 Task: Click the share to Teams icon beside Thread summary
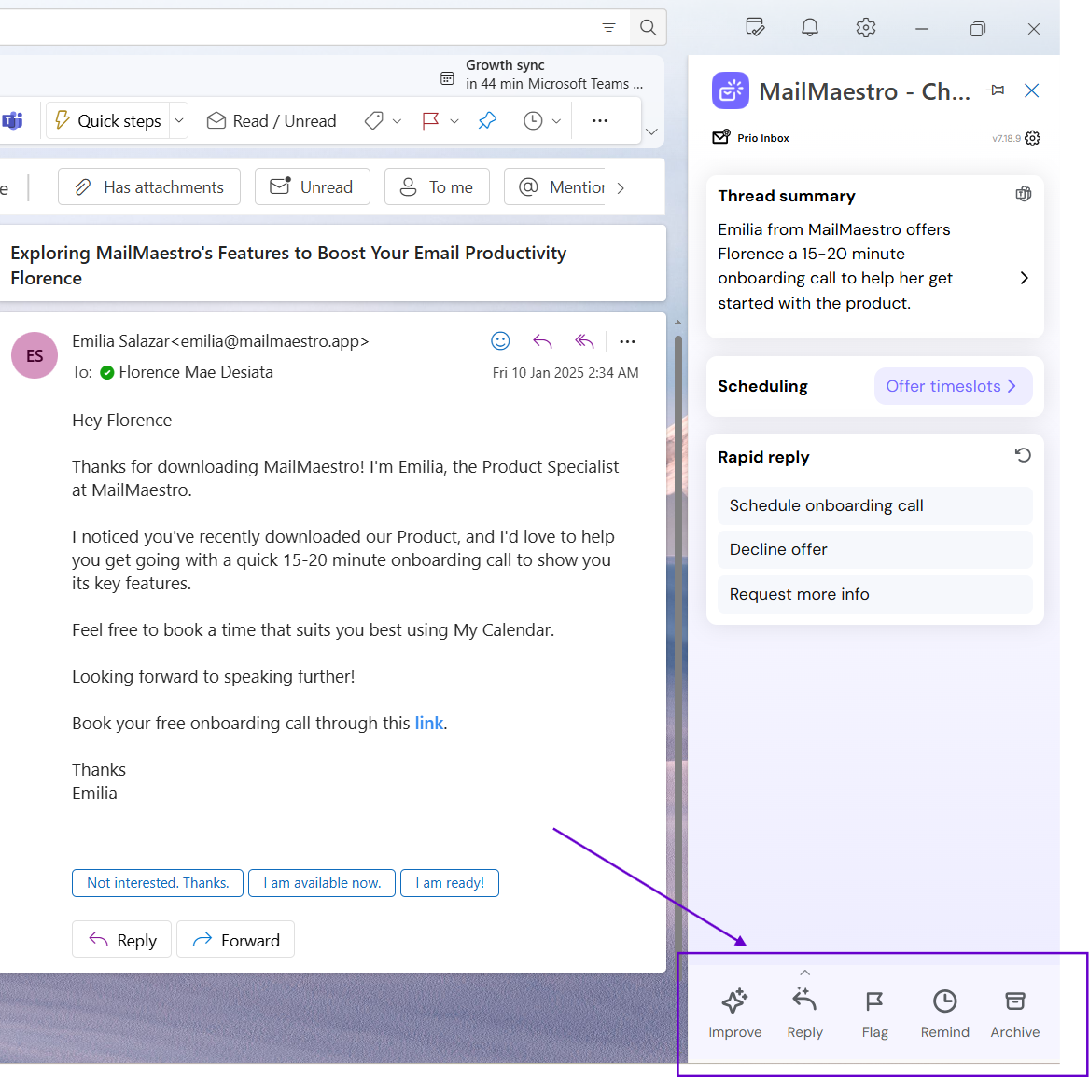click(1024, 193)
